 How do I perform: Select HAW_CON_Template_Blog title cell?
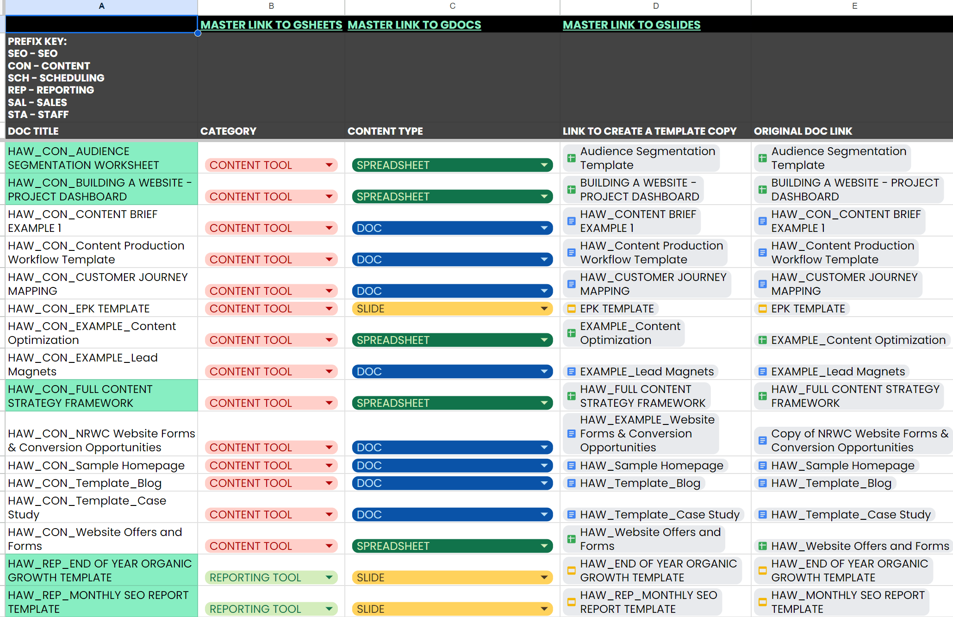tap(101, 483)
